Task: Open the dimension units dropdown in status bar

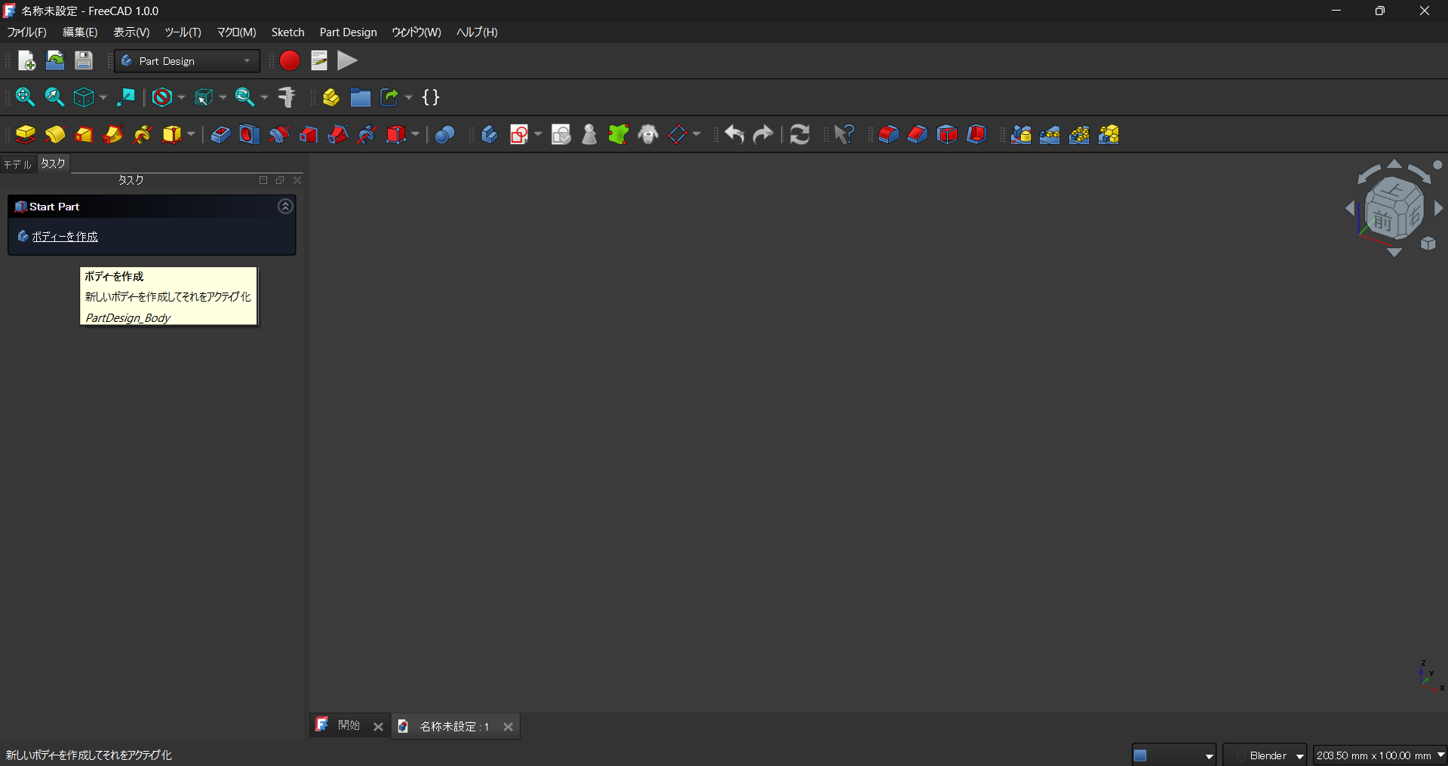Action: click(x=1380, y=755)
